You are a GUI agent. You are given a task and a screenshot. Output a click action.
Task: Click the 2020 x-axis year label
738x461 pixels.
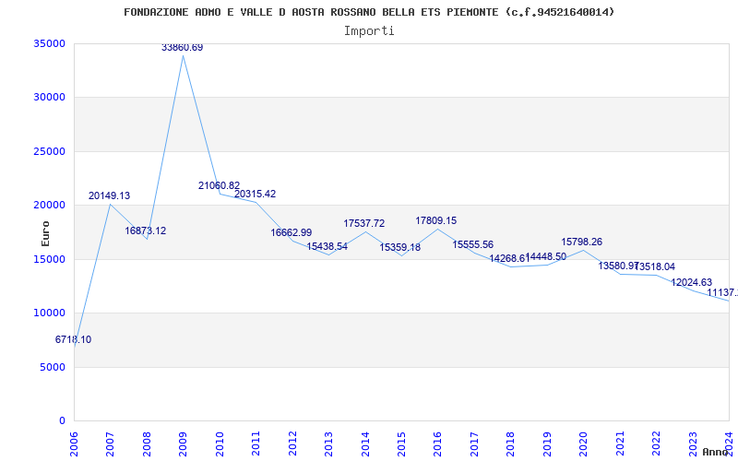point(583,444)
